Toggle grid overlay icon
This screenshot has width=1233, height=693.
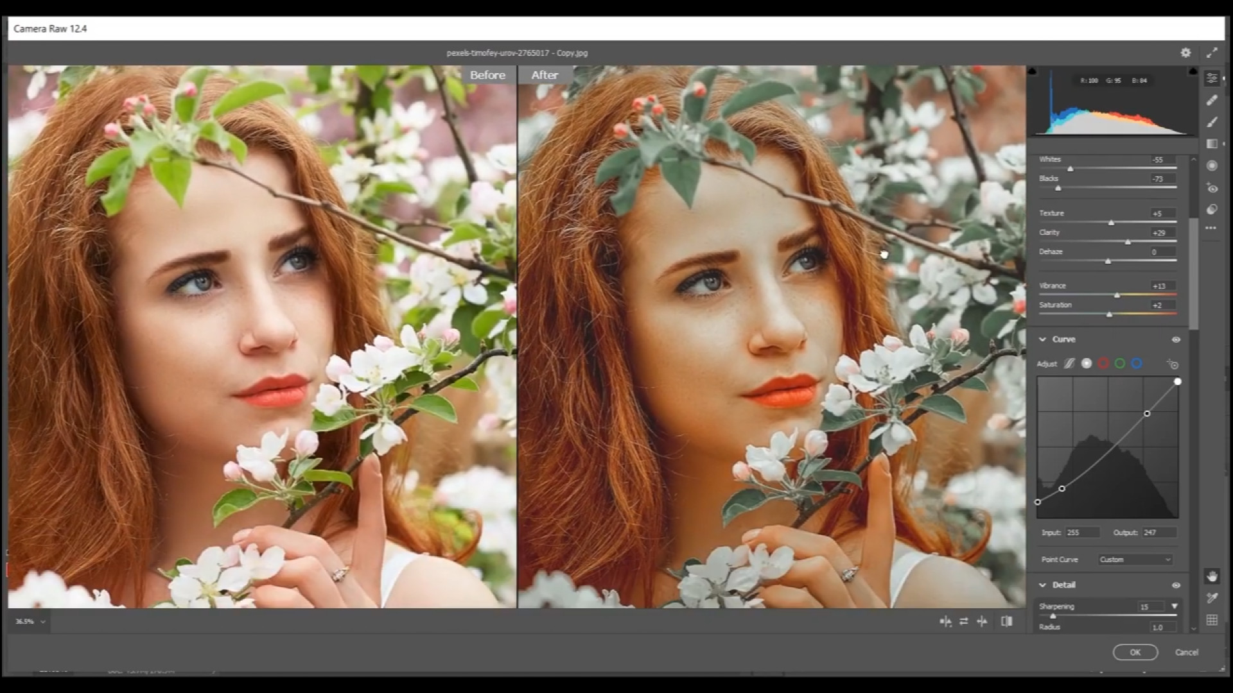pos(1212,620)
